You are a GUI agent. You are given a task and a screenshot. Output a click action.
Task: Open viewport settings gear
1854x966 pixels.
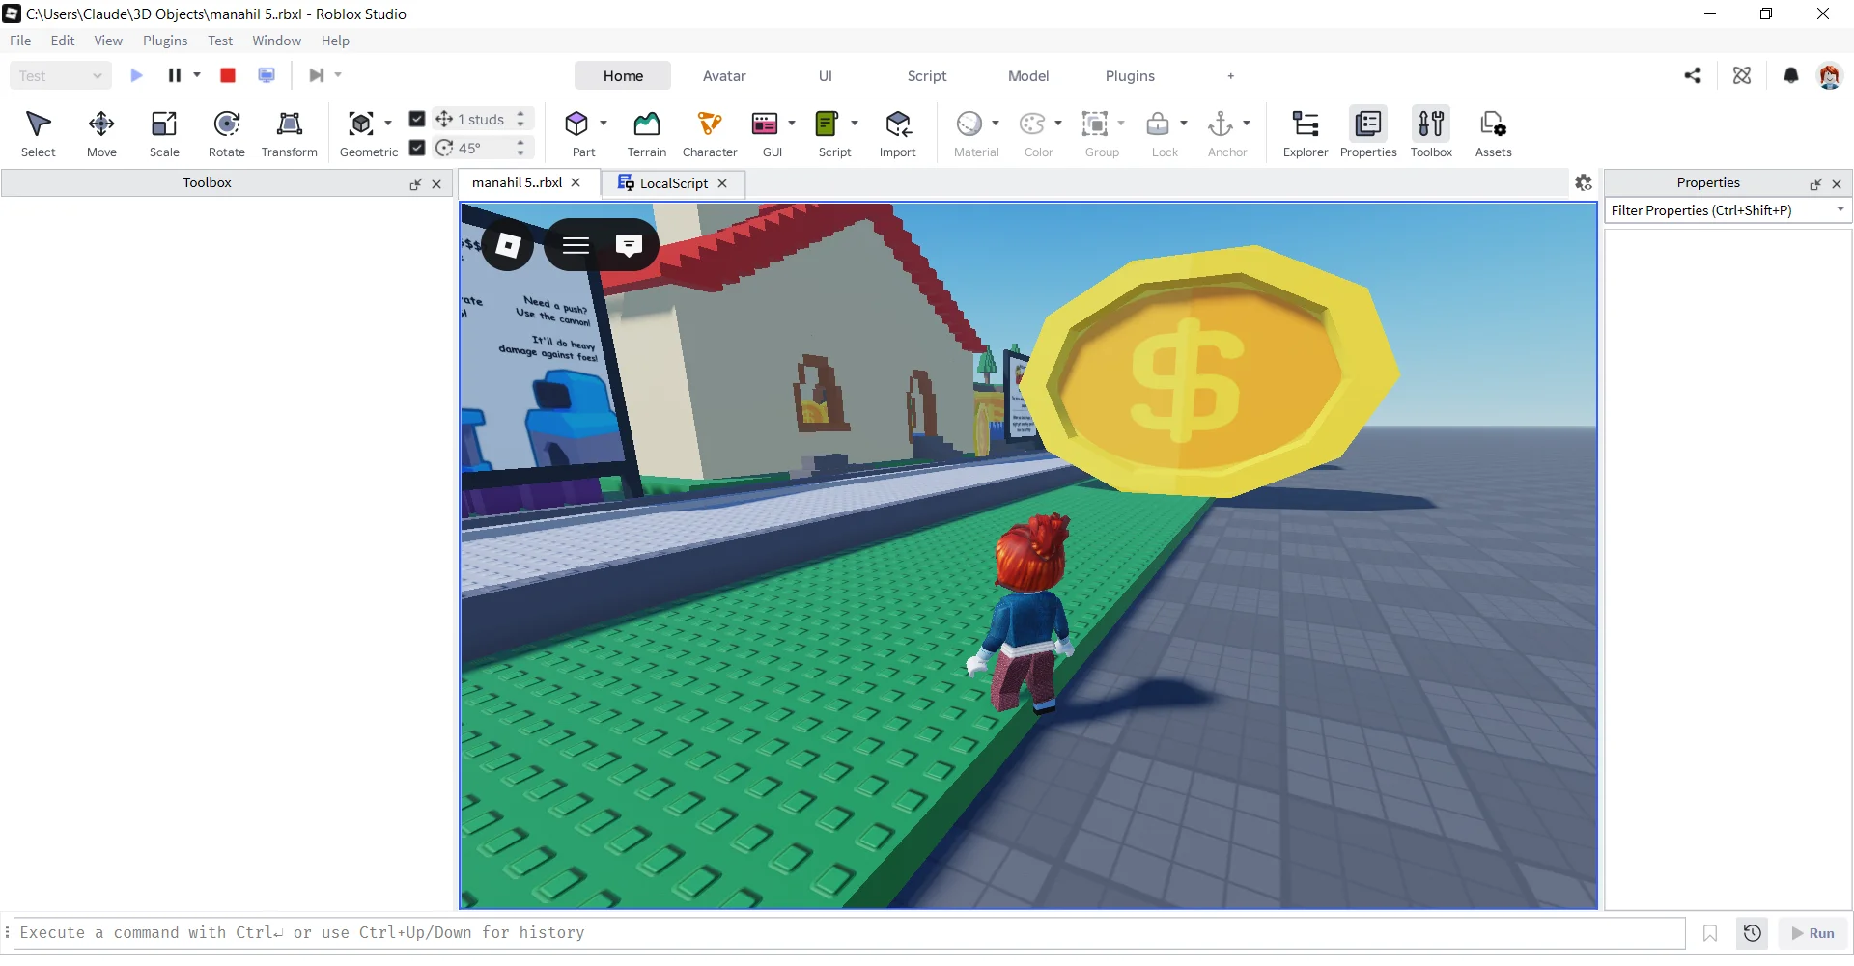[1584, 182]
